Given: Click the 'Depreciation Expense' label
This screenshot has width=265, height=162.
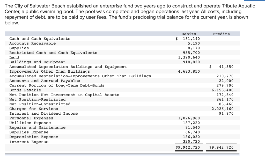Looking at the screenshot, I should (34, 137).
